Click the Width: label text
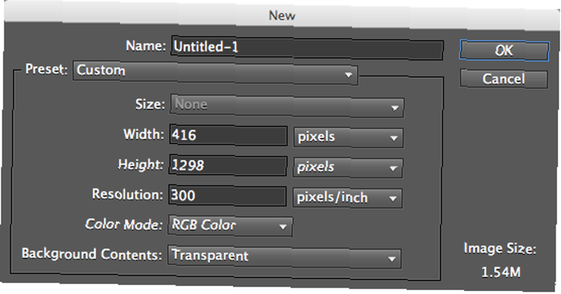This screenshot has width=561, height=294. 144,134
